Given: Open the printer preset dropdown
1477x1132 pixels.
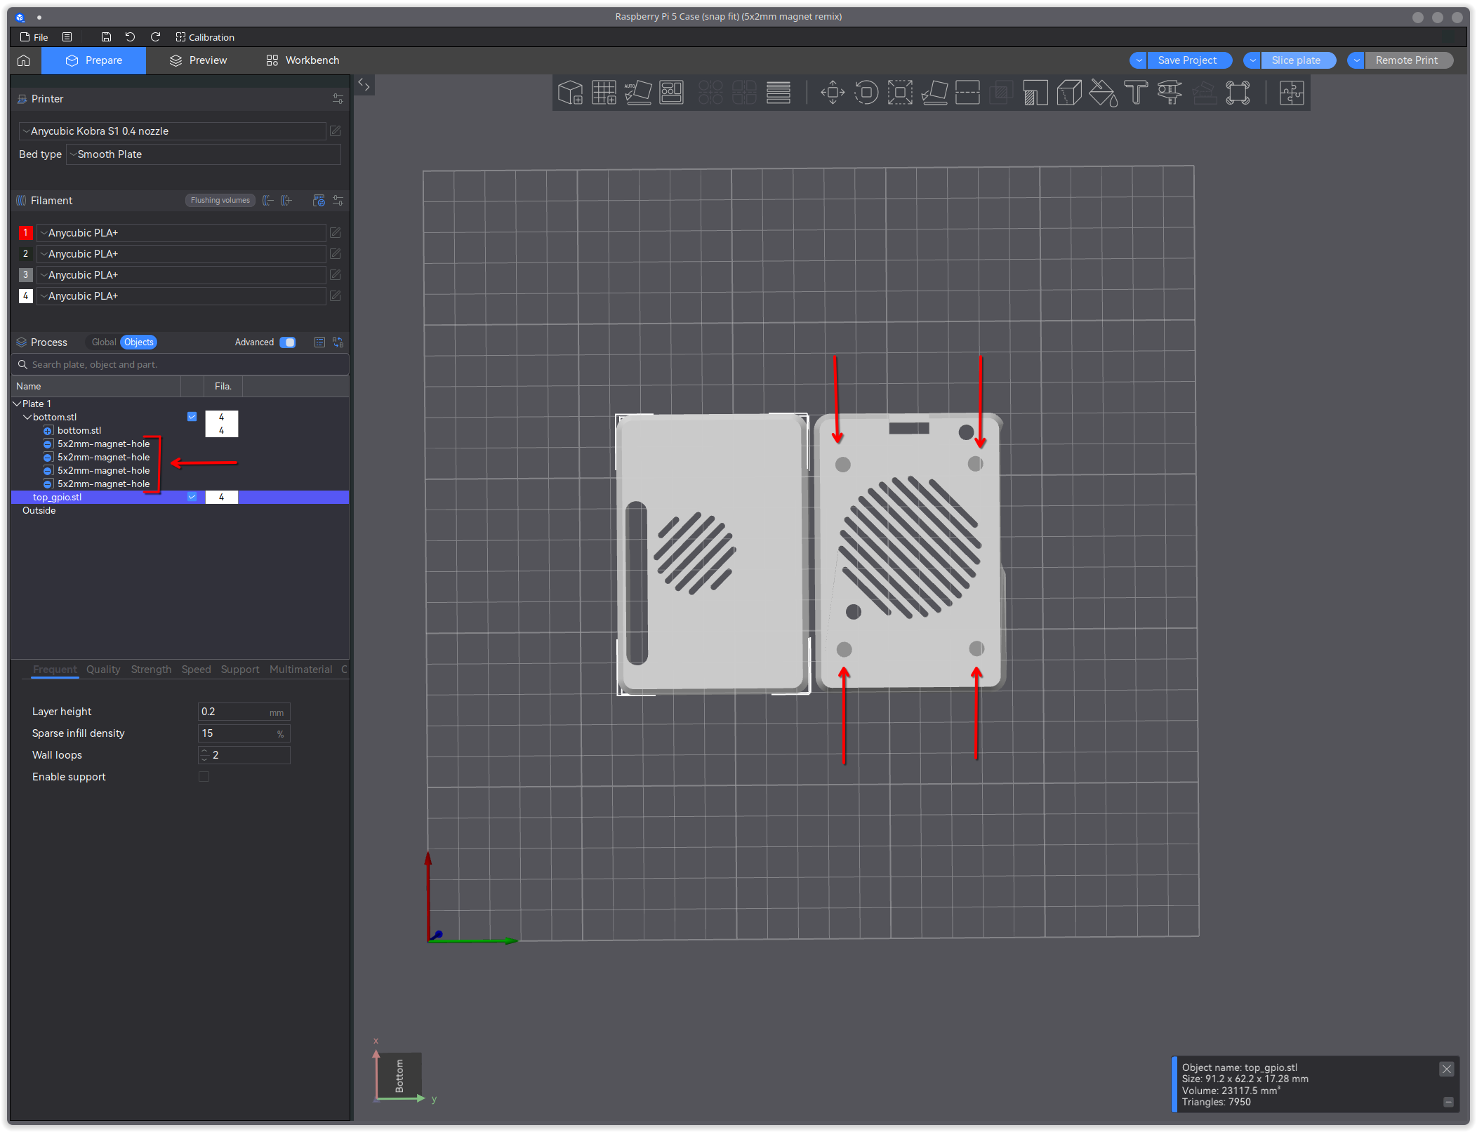Looking at the screenshot, I should (173, 131).
